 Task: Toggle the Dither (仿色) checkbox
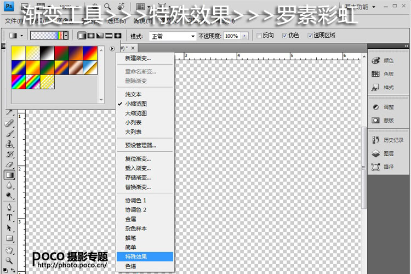point(284,36)
